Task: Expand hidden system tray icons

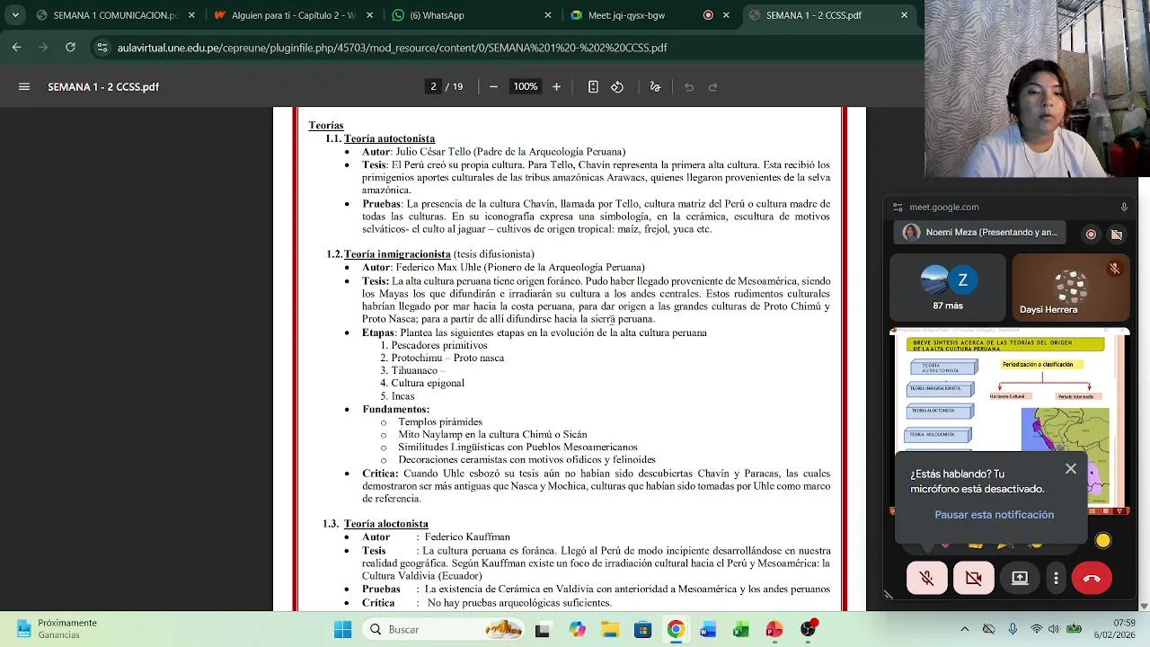Action: (x=965, y=630)
